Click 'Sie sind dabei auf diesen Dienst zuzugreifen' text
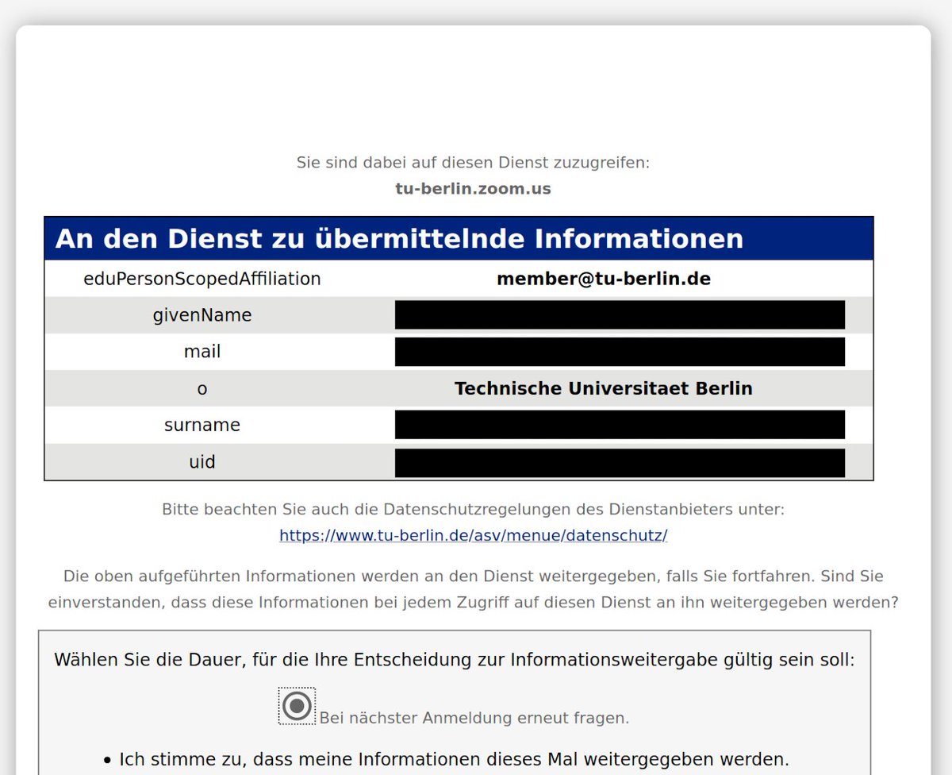 pos(473,163)
